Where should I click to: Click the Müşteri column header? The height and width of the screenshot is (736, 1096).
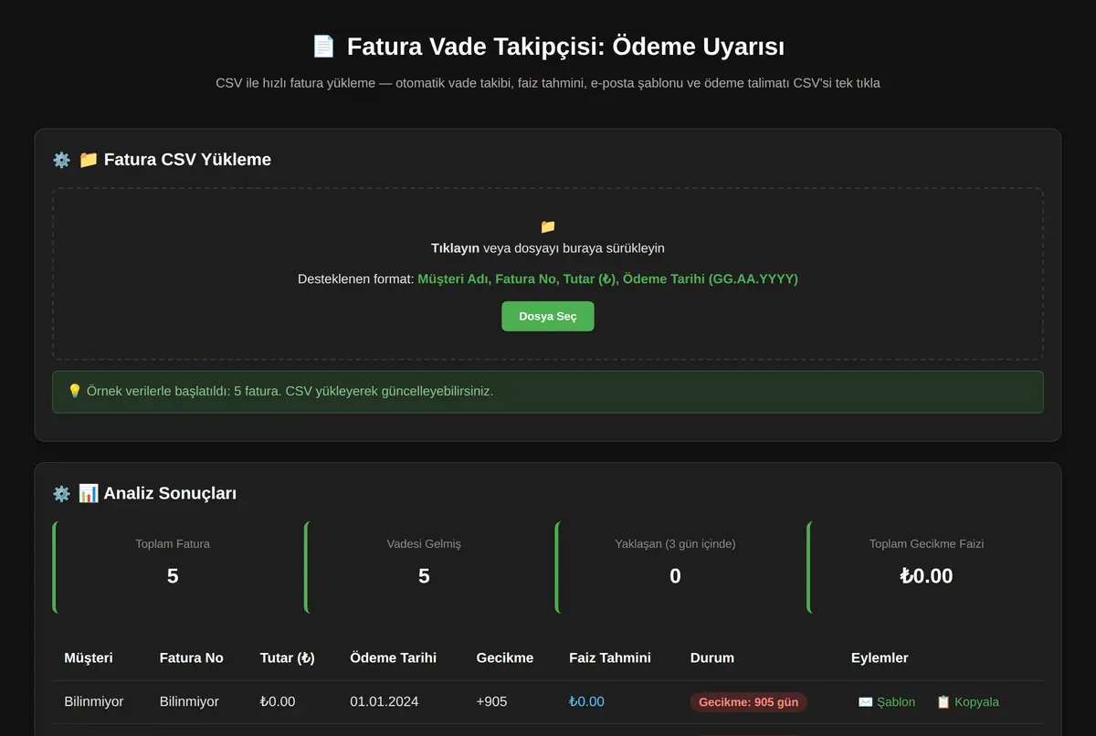point(89,657)
